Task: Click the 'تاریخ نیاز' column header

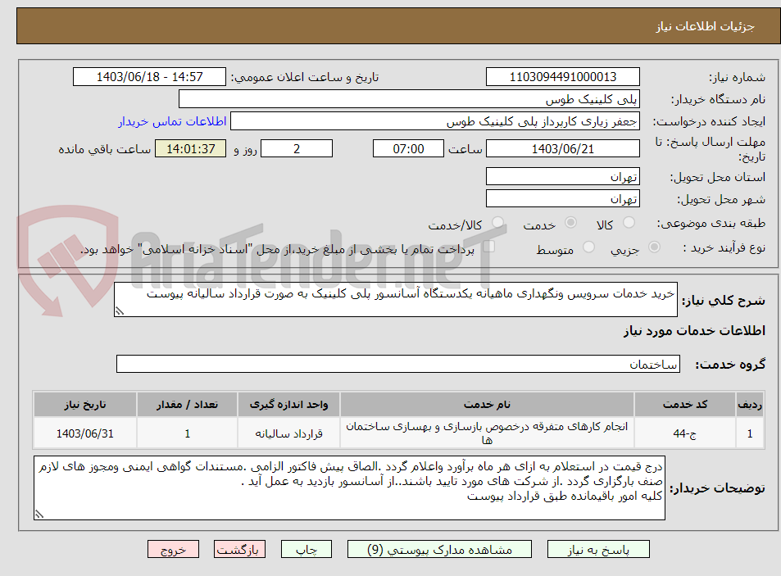Action: [85, 404]
